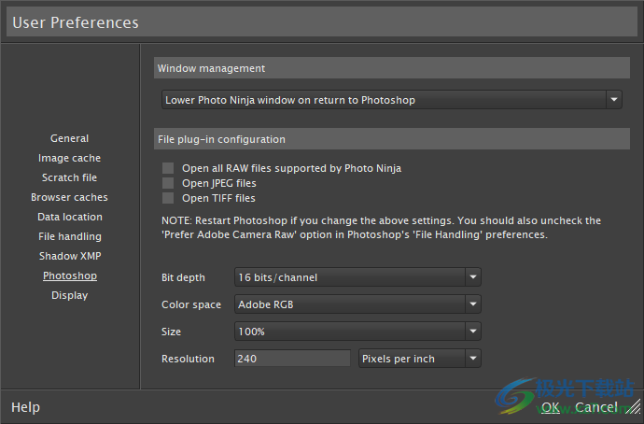Open the Bit depth dropdown arrow
The image size is (644, 424).
(x=472, y=277)
